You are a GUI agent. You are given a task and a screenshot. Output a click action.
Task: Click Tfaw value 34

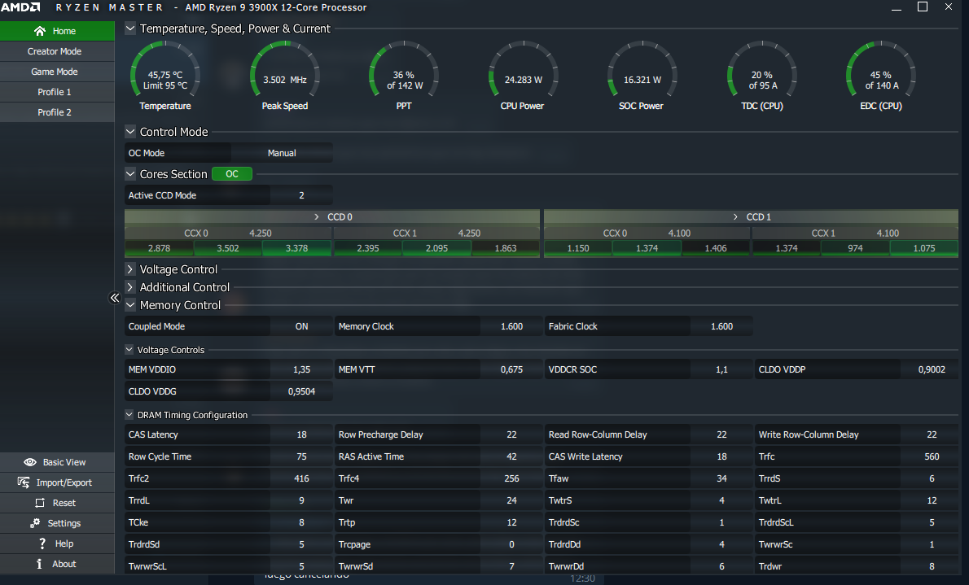pyautogui.click(x=721, y=478)
